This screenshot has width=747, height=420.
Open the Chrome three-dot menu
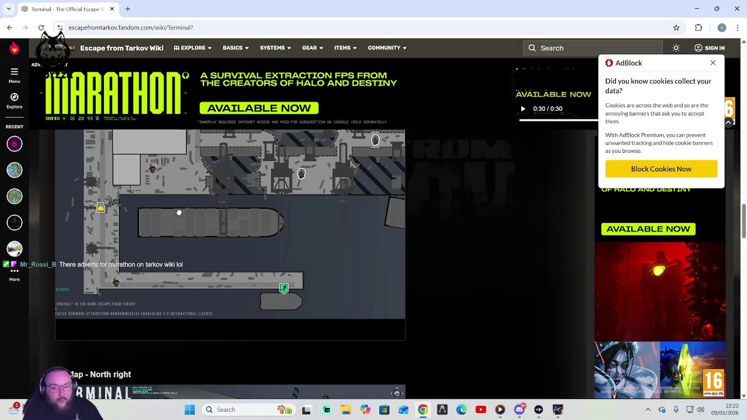[x=738, y=27]
